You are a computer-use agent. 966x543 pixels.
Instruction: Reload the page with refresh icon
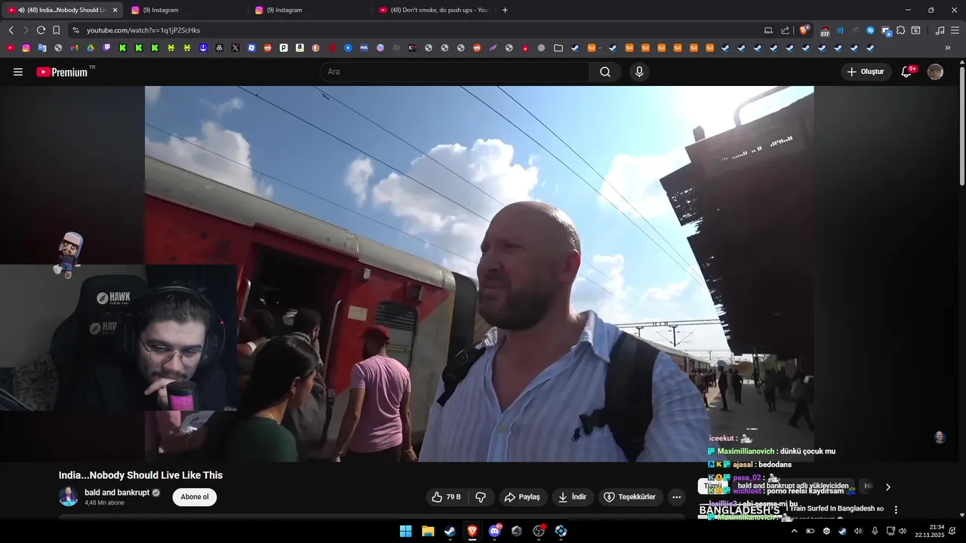tap(41, 30)
